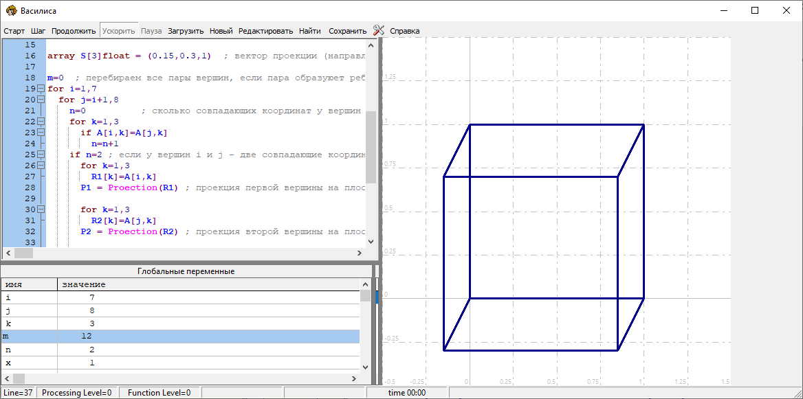Screen dimensions: 803x399
Task: Click code editor's horizontal scroll-left arrow
Action: coord(7,253)
